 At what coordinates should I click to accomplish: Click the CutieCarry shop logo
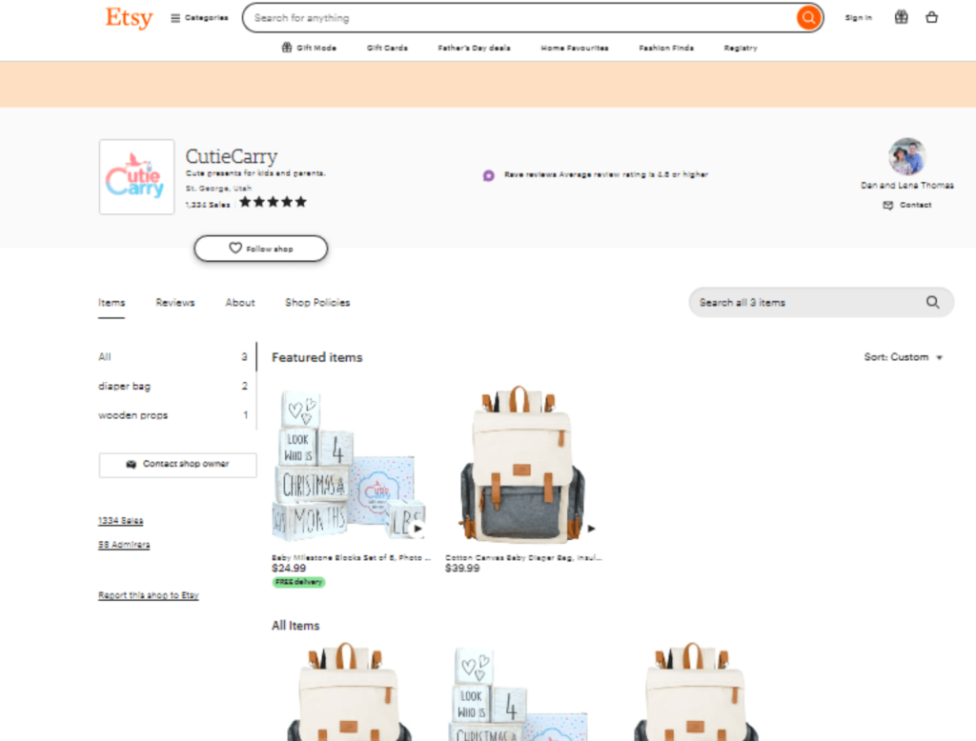[x=137, y=177]
